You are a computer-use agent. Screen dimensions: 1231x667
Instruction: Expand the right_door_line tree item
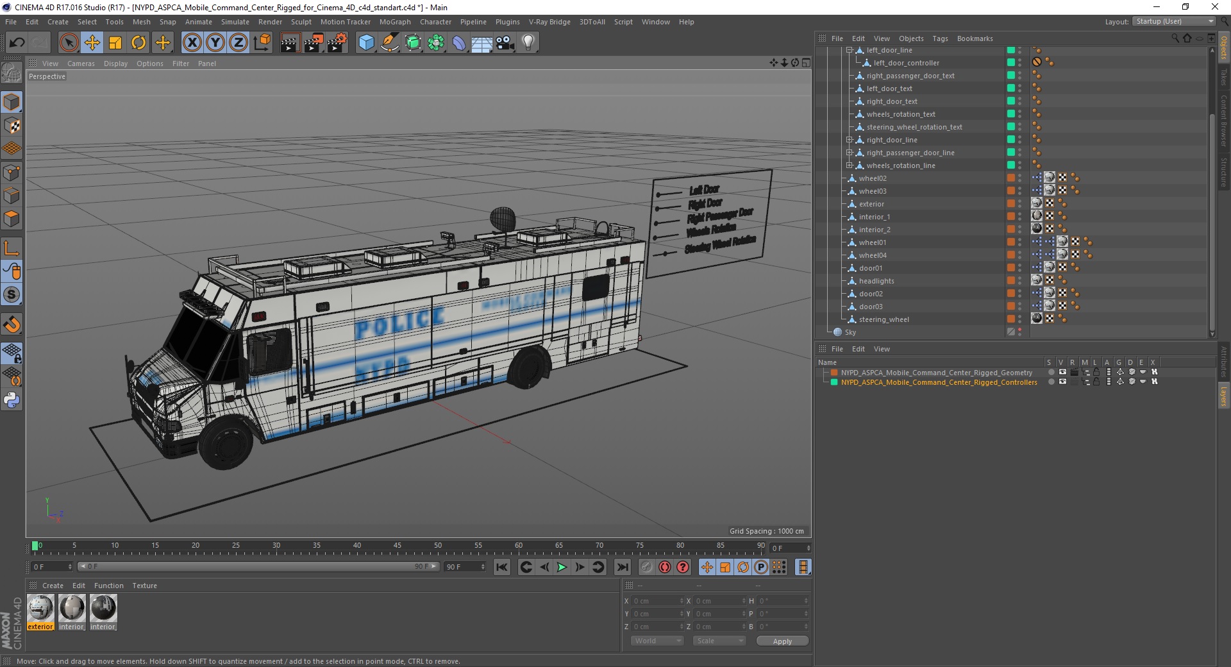[x=849, y=140]
